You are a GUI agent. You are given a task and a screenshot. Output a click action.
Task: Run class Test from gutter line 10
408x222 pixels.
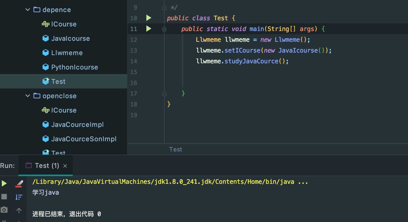(x=149, y=18)
